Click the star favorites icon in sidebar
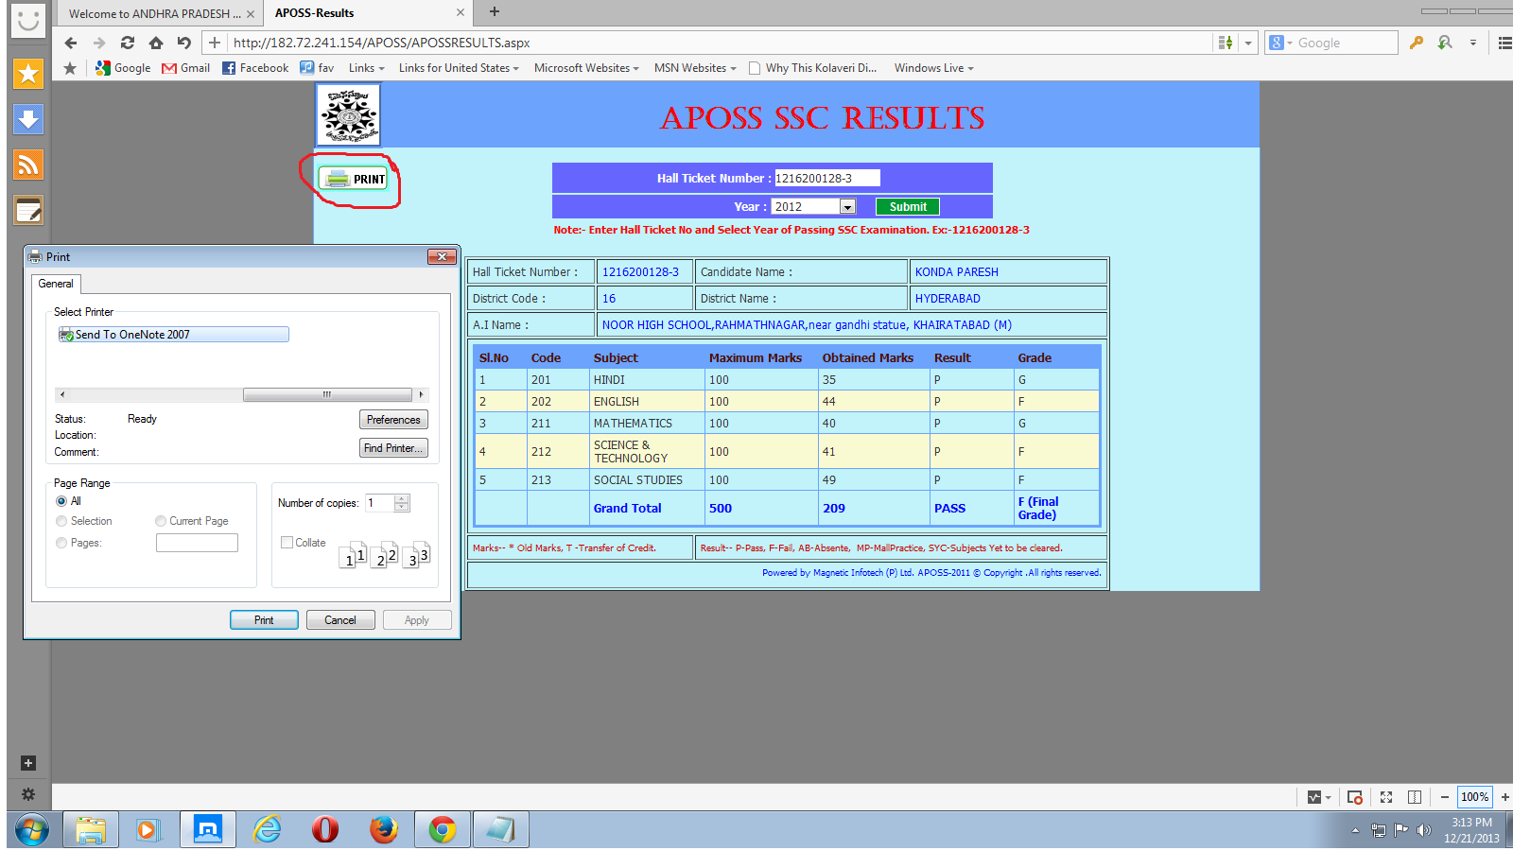Viewport: 1513px width, 851px height. (27, 73)
